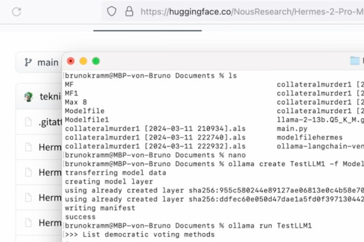Screen dimensions: 364x242
Task: Zoom Terminal with the green button
Action: (96, 61)
